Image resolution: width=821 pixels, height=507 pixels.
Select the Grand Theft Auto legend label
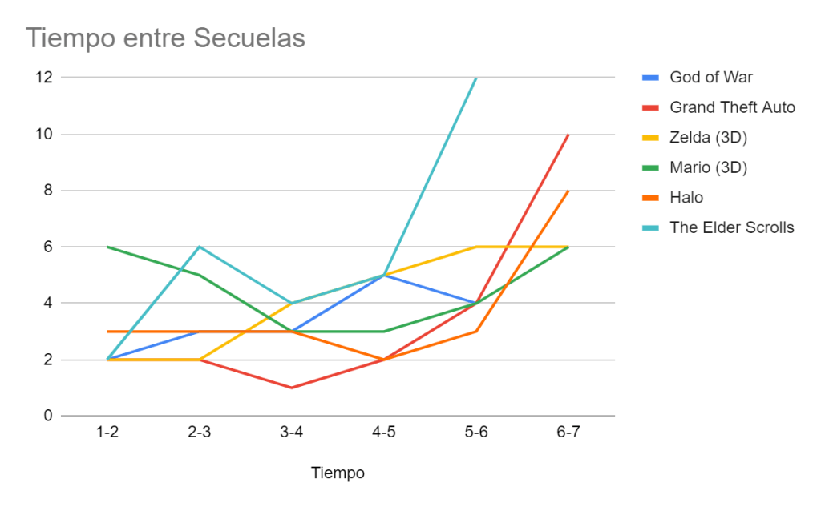click(732, 107)
